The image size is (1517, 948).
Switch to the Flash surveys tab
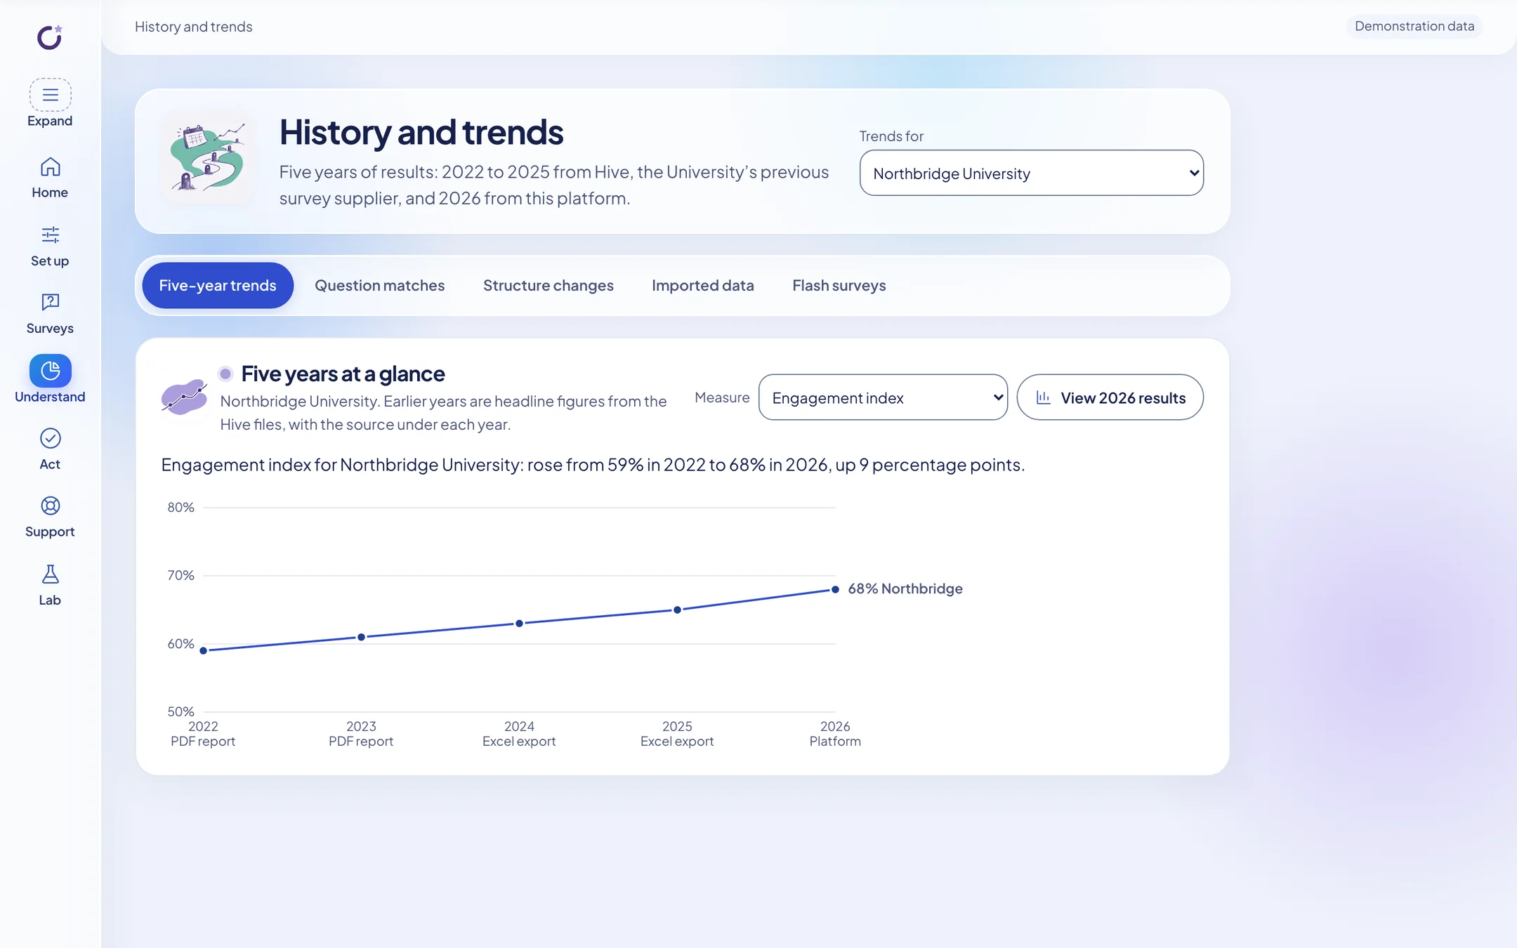[839, 286]
